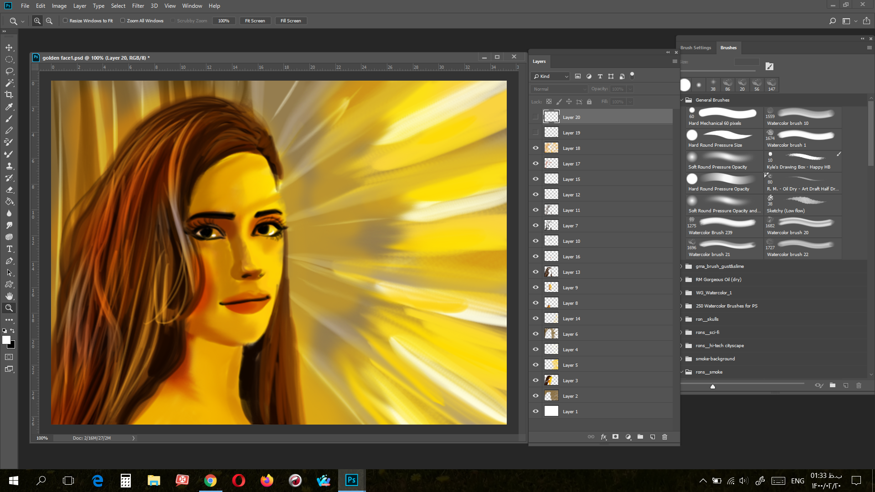875x492 pixels.
Task: Open the Search icon in options bar
Action: point(832,21)
